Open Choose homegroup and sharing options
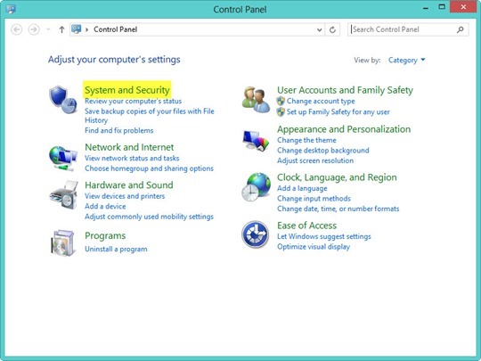The width and height of the screenshot is (481, 361). pyautogui.click(x=149, y=168)
